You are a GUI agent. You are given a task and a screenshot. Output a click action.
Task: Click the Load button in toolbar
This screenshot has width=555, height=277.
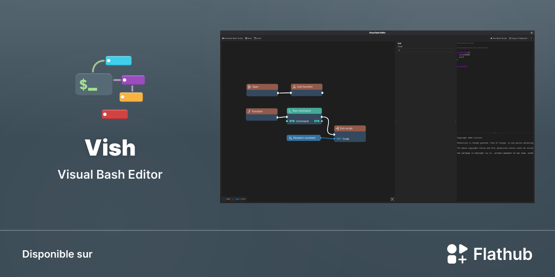258,38
